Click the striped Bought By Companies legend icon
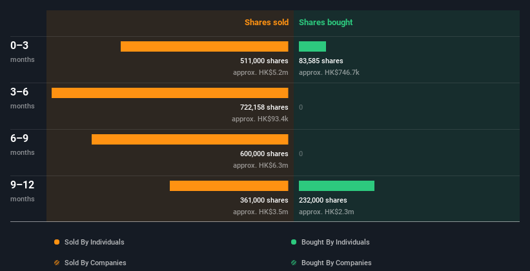The height and width of the screenshot is (271, 530). (x=294, y=263)
